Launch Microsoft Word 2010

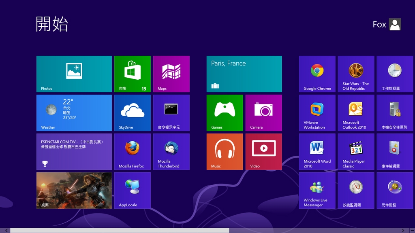click(317, 152)
